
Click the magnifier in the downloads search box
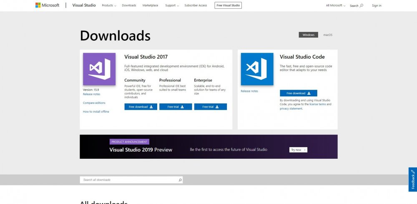(180, 180)
